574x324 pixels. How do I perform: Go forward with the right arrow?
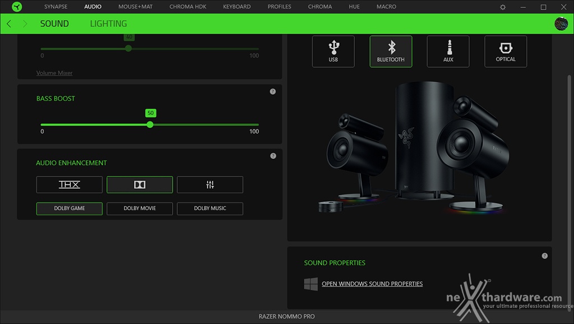click(x=25, y=24)
